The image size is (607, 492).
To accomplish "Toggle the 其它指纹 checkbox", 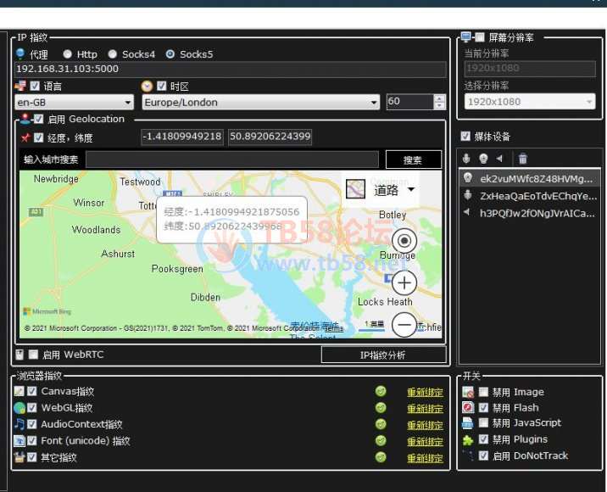I will tap(31, 457).
